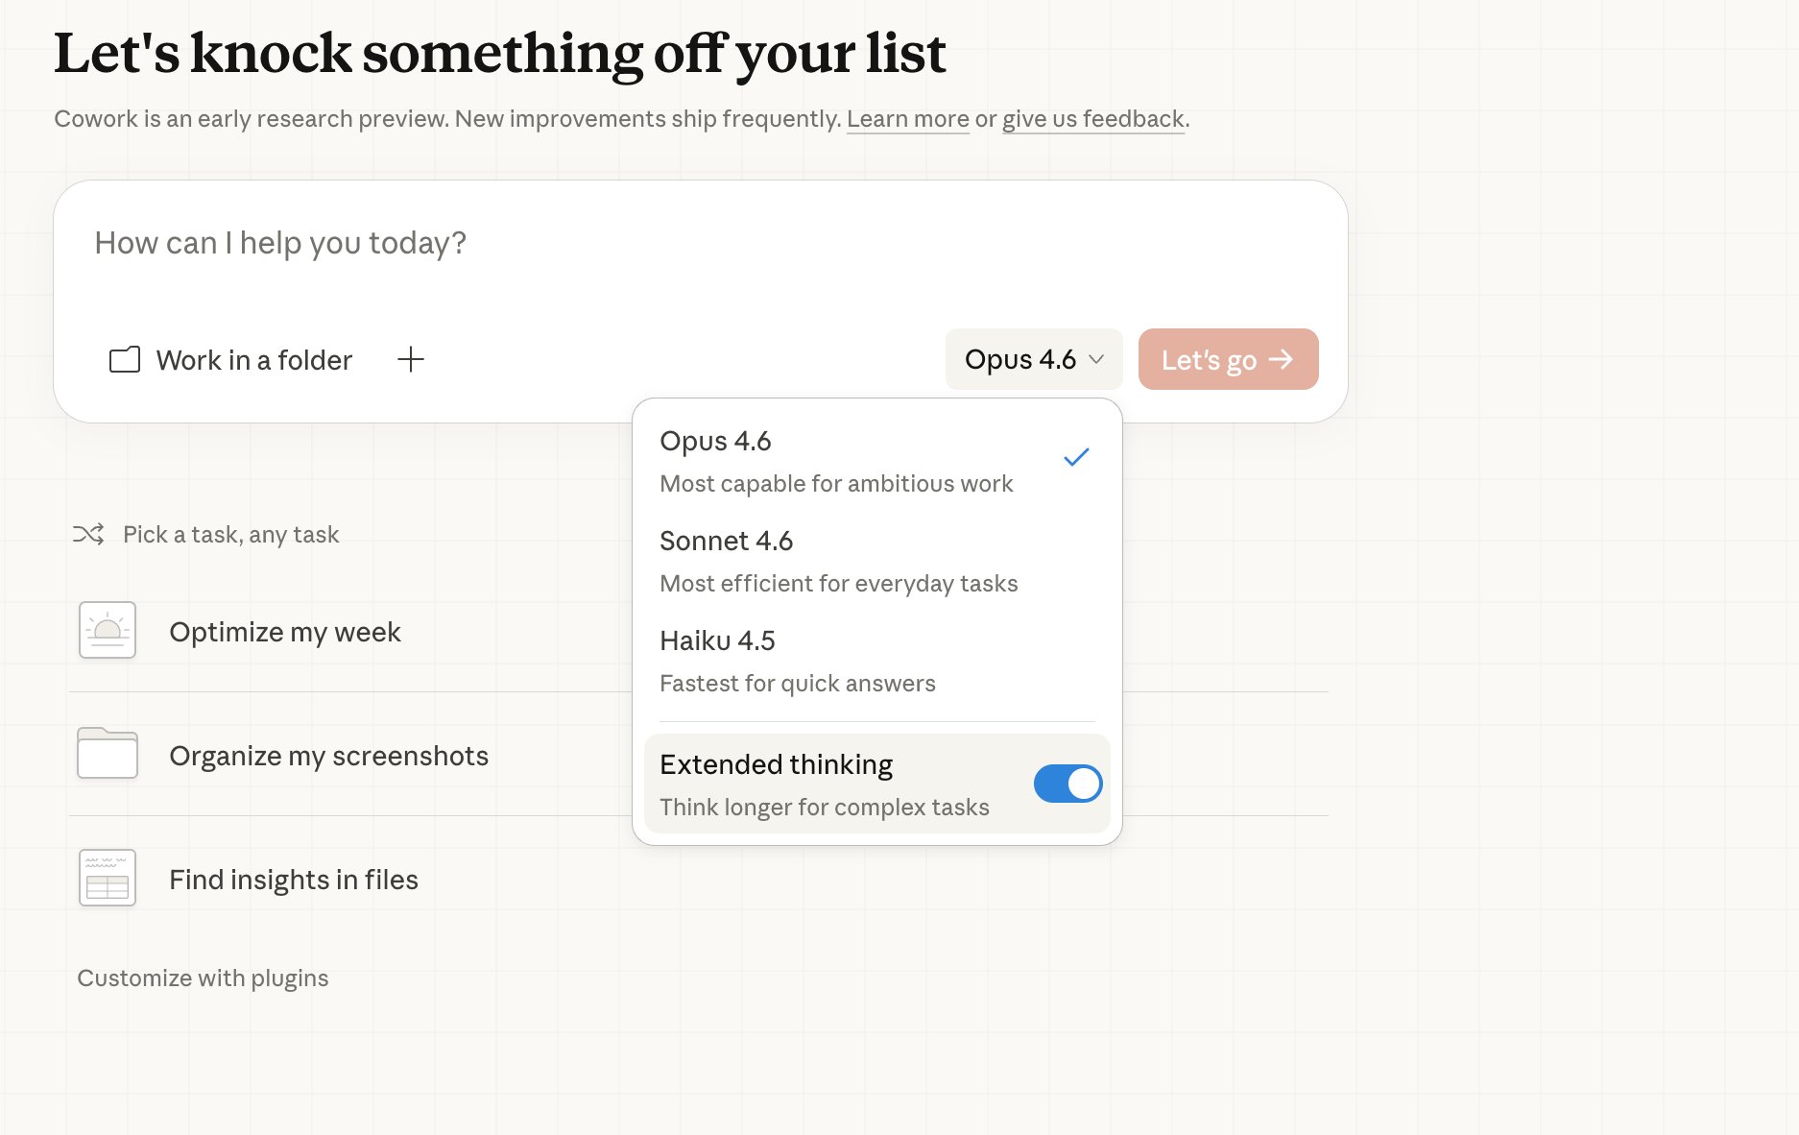Click the blue checkmark next to Opus 4.6
Viewport: 1799px width, 1135px height.
pos(1076,457)
